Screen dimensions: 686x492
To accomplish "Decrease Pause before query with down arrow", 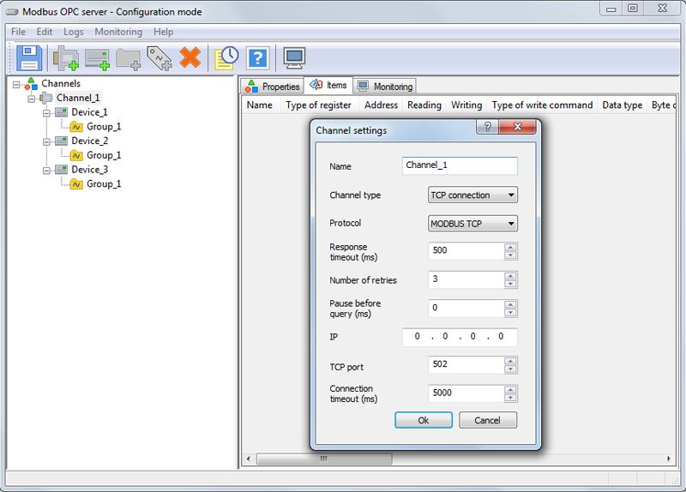I will coord(510,312).
